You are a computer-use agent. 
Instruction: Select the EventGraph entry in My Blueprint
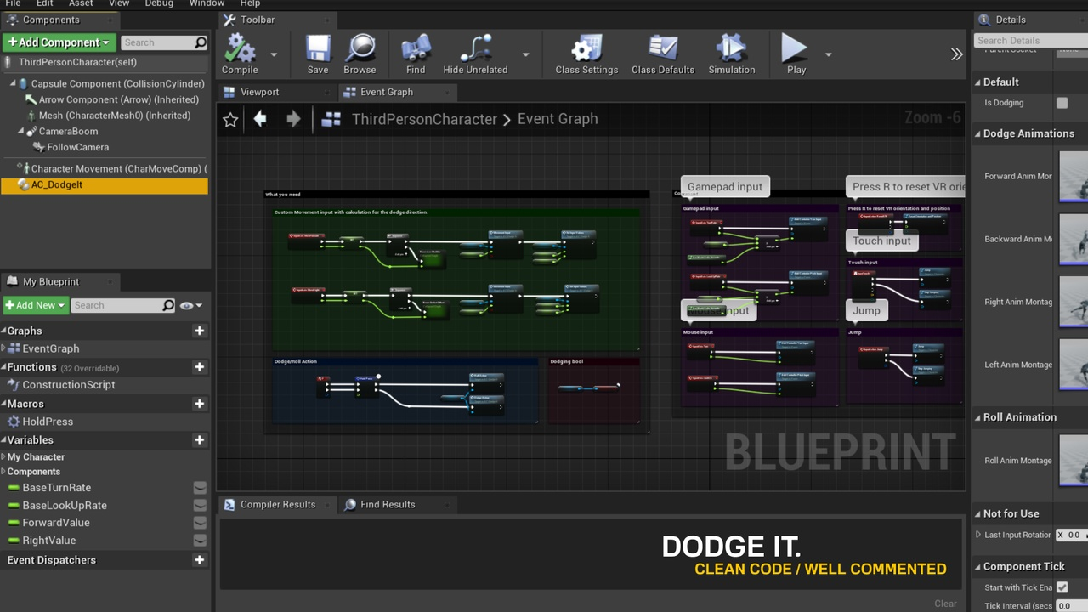[x=51, y=348]
